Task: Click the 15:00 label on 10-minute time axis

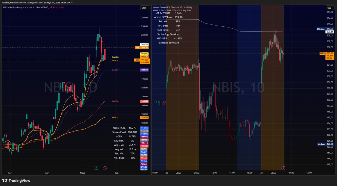Action: pos(232,173)
